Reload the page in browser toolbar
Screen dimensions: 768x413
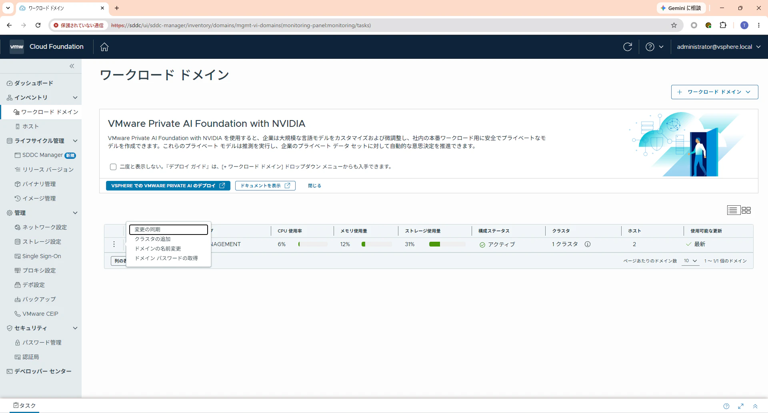click(x=38, y=25)
